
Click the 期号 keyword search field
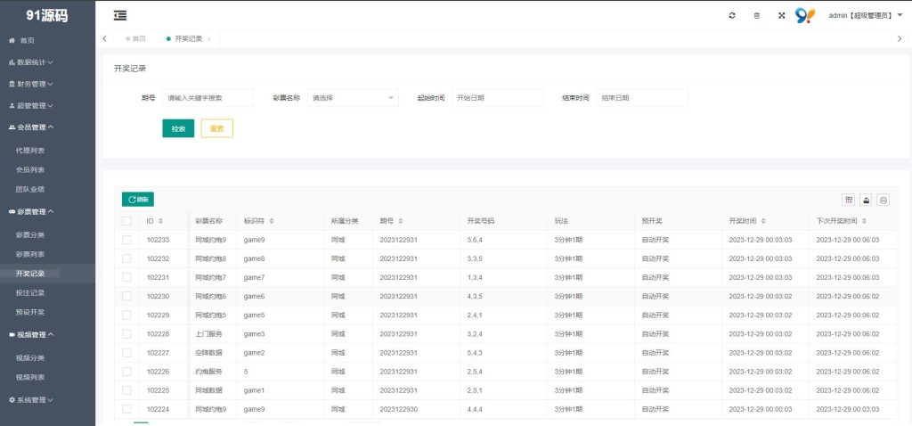tap(208, 98)
